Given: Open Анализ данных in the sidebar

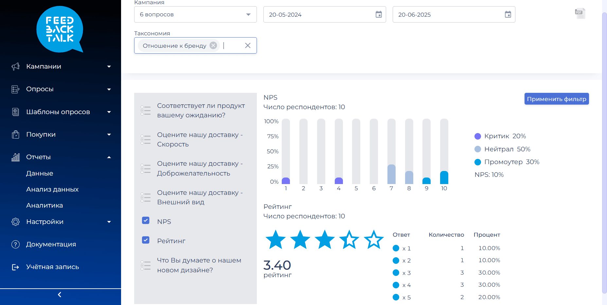Looking at the screenshot, I should tap(52, 189).
